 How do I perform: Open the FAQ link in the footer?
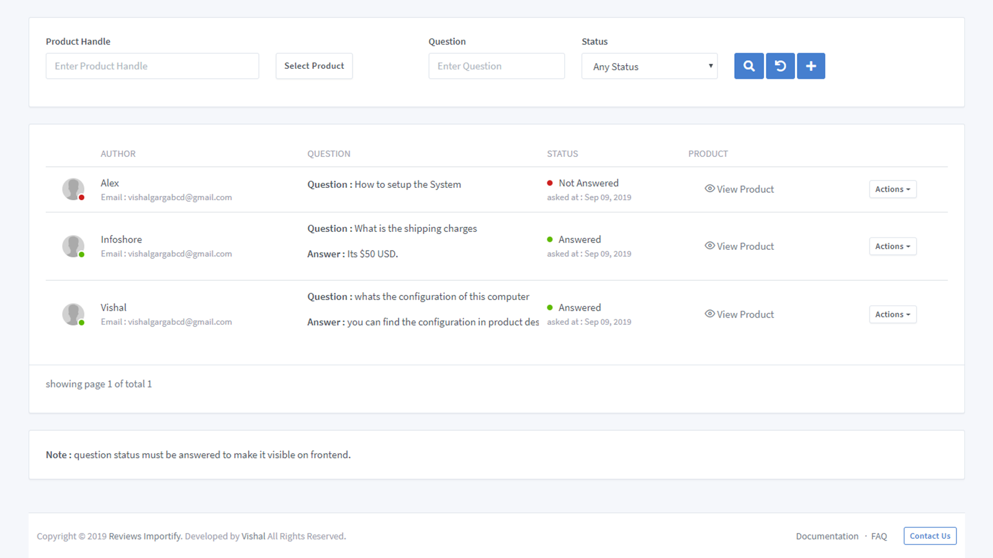coord(879,536)
